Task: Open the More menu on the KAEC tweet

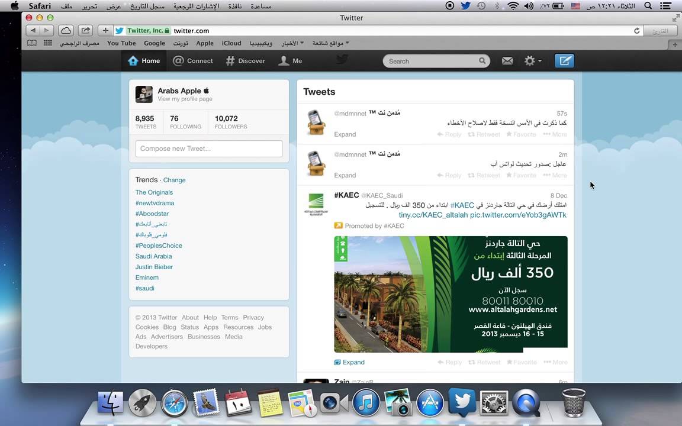Action: click(555, 362)
